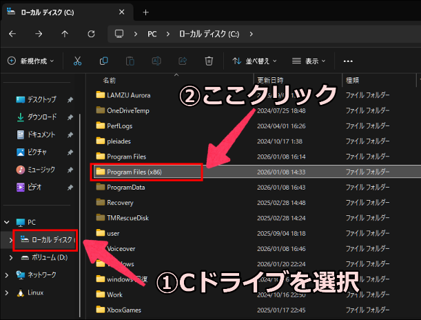Open ダウンロード in quick access

tap(42, 117)
